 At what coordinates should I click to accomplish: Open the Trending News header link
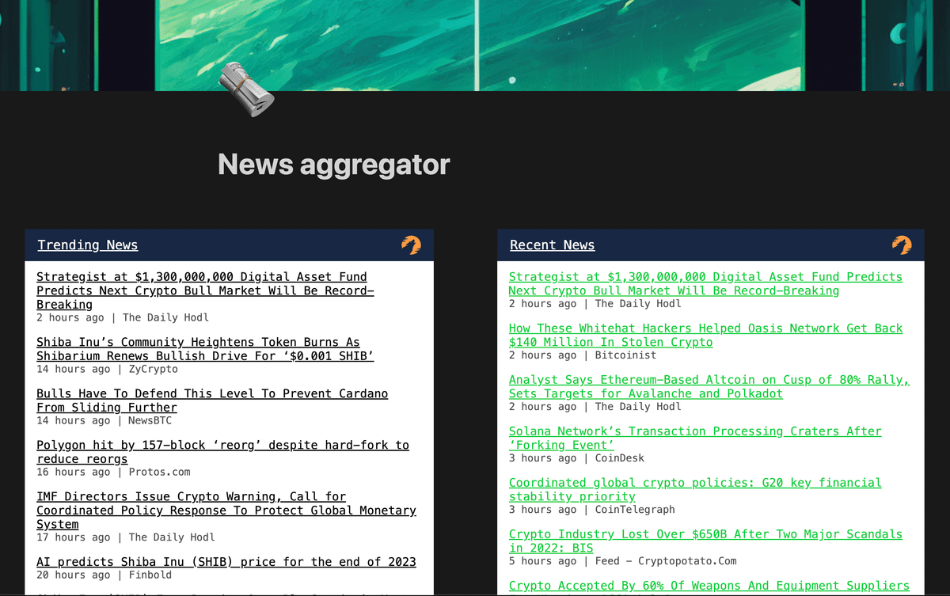[87, 245]
